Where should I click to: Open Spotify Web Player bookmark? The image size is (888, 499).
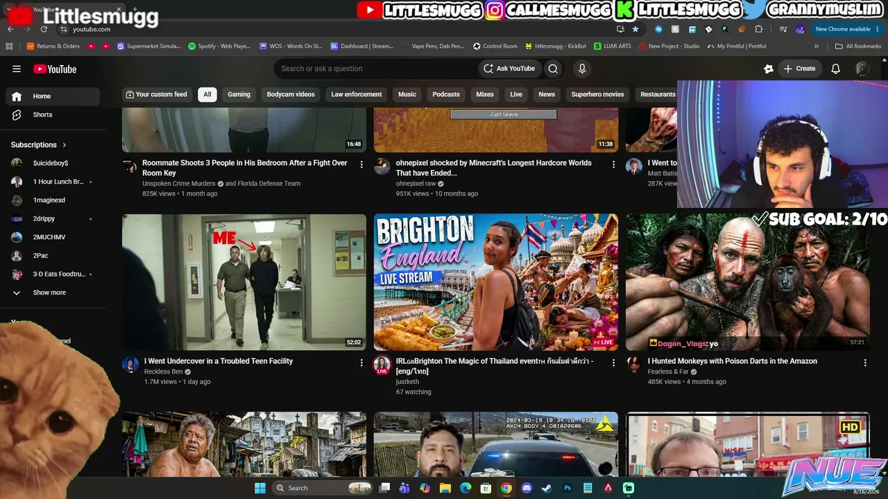coord(219,46)
